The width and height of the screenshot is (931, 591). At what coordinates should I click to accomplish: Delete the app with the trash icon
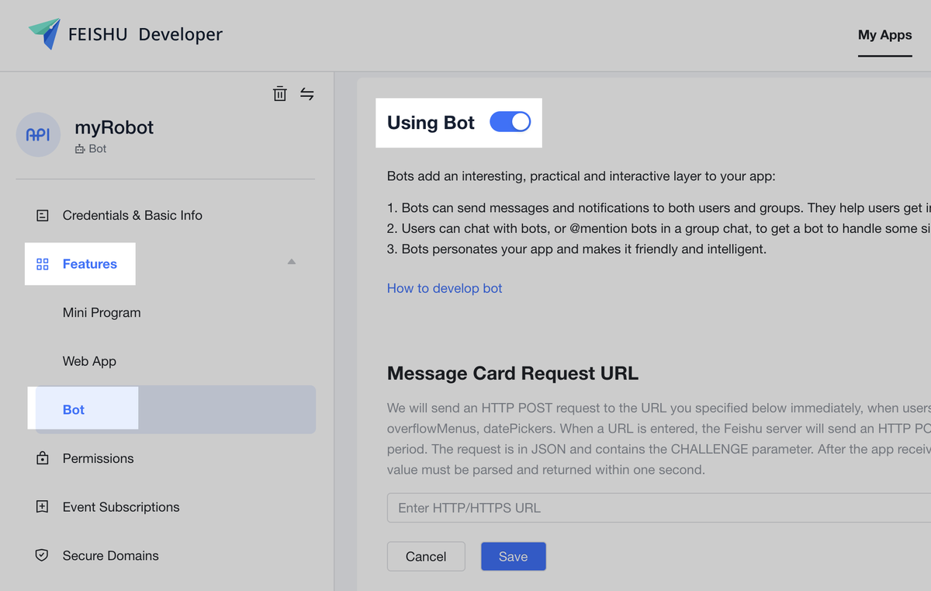[x=280, y=94]
